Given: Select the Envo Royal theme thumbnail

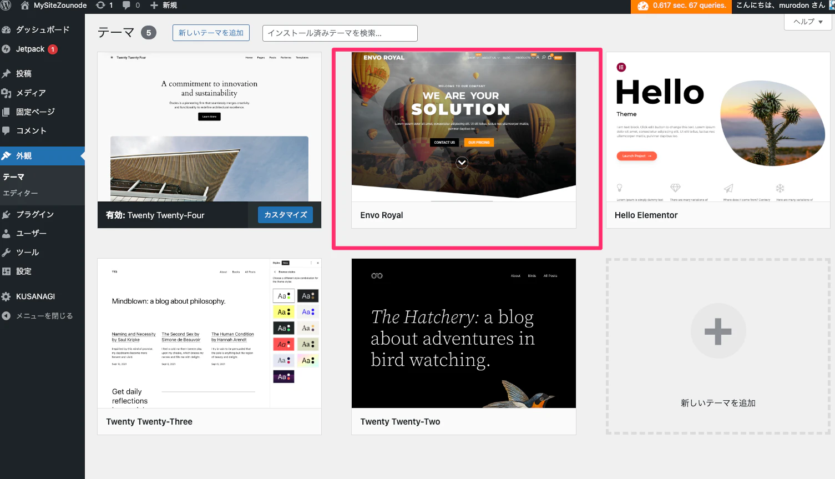Looking at the screenshot, I should pos(464,127).
